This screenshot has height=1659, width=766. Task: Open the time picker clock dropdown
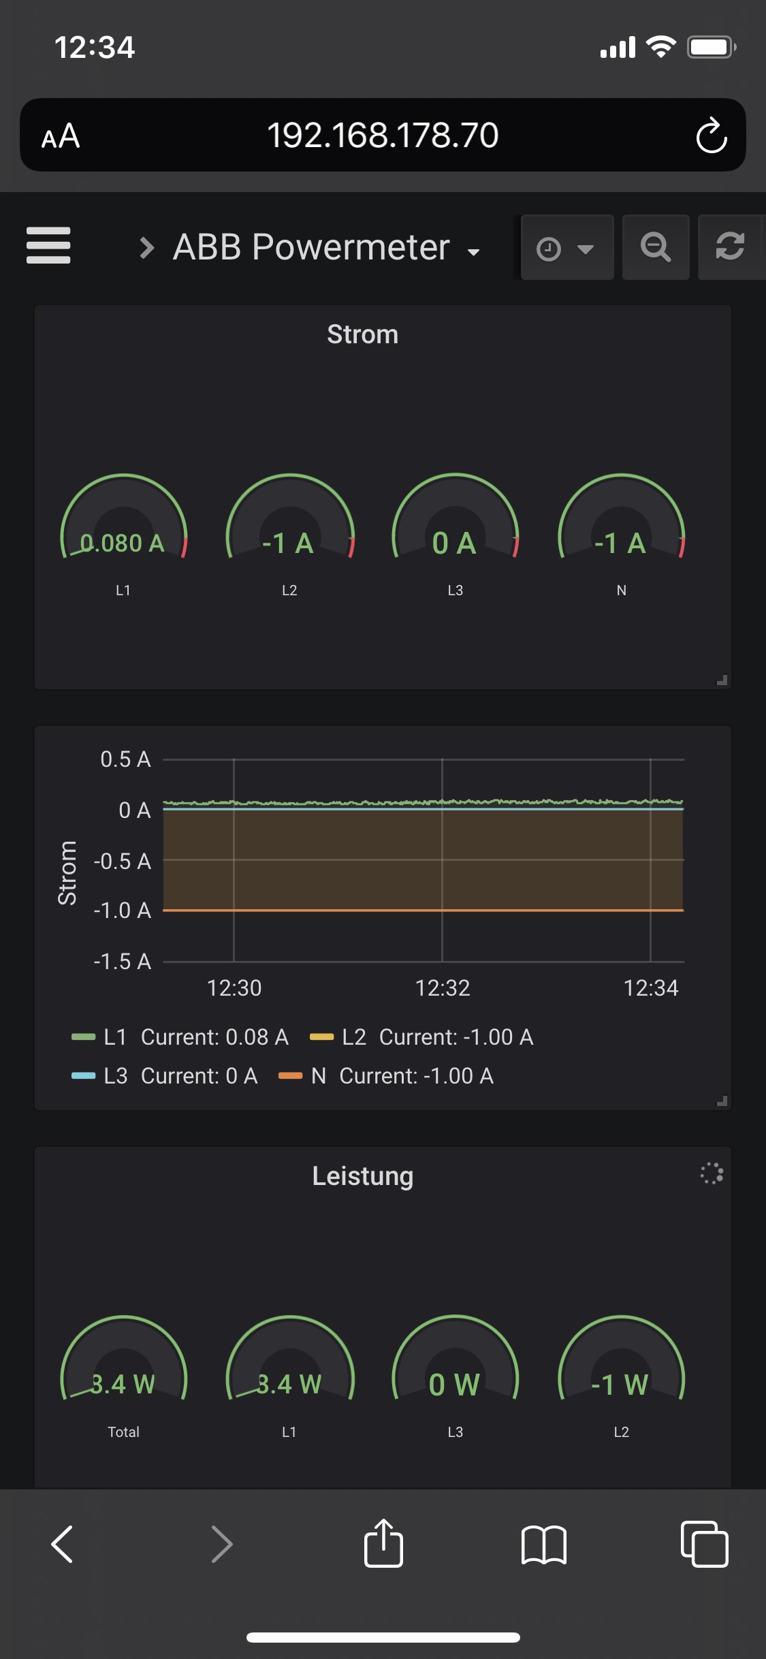click(566, 248)
